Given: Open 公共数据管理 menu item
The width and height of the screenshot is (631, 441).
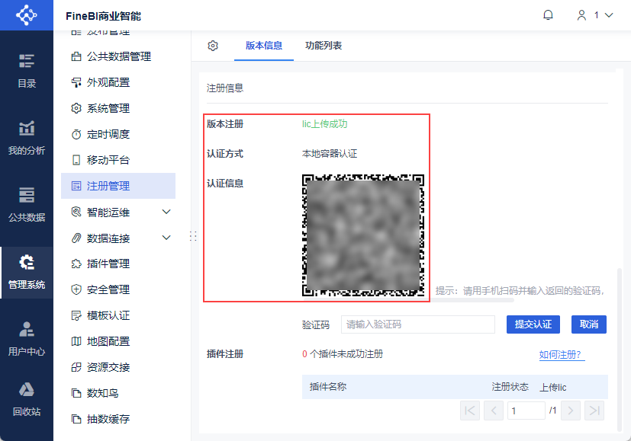Looking at the screenshot, I should 118,56.
